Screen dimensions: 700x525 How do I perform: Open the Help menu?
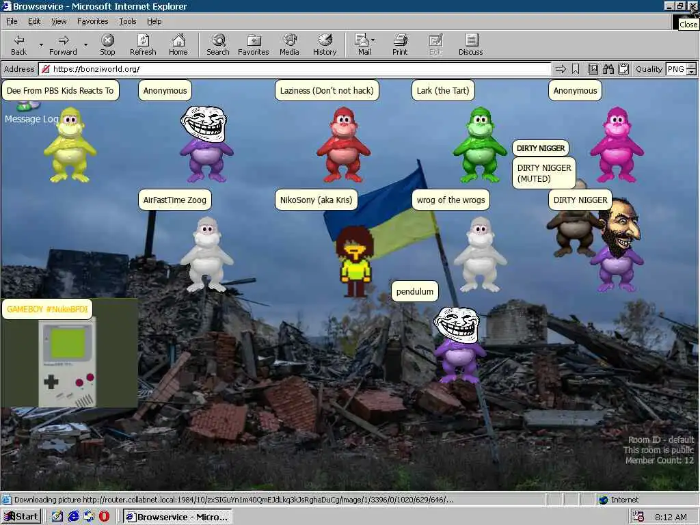154,21
